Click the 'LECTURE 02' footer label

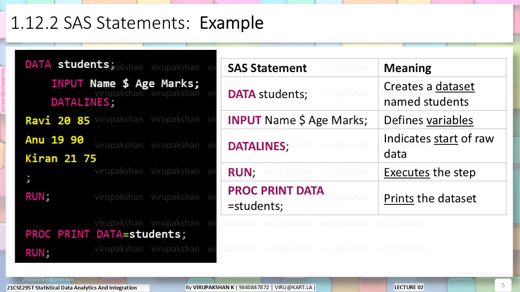(x=409, y=287)
